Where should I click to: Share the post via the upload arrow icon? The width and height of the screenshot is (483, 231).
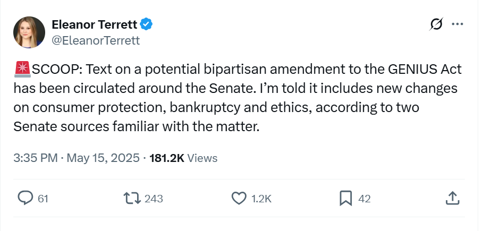(451, 198)
